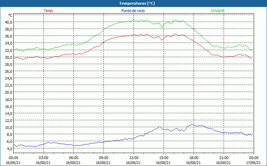Click the '°C' unit label on axis
This screenshot has height=166, width=267.
point(10,15)
